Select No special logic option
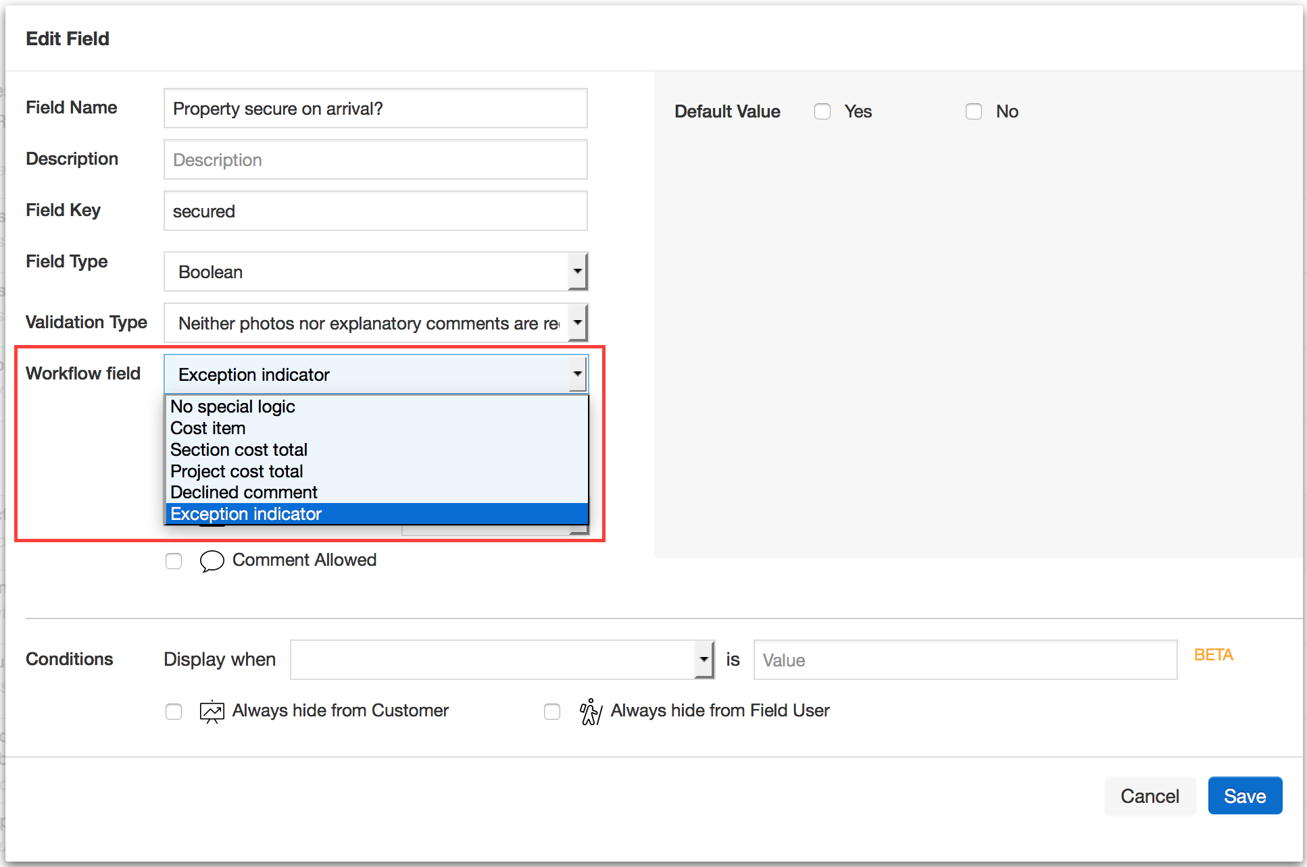Screen dimensions: 1307x867 pyautogui.click(x=232, y=406)
